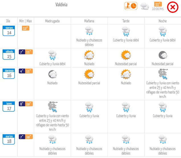Click the Min | Max column header

(26, 21)
